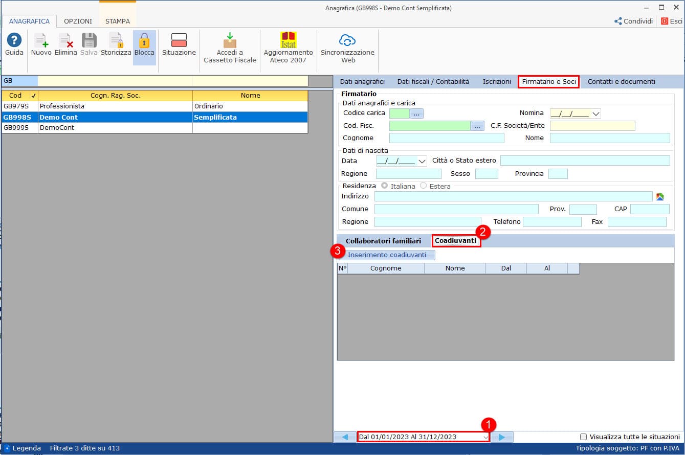Sort by Cogn. Rag. Soc. column header
Image resolution: width=685 pixels, height=455 pixels.
click(x=115, y=96)
